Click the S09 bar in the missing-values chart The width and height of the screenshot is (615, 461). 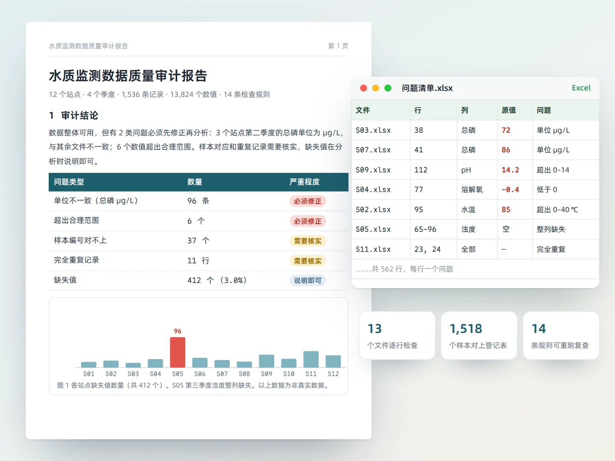[266, 361]
